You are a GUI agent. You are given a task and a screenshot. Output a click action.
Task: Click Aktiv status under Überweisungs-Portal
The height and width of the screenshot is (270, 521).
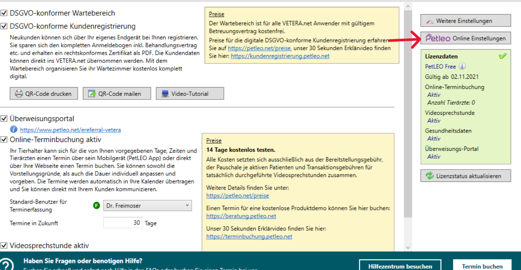pyautogui.click(x=434, y=157)
